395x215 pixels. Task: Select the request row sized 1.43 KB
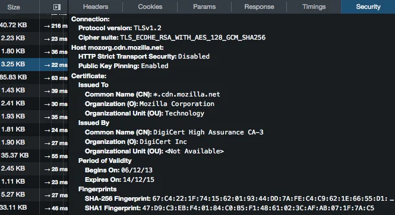34,91
